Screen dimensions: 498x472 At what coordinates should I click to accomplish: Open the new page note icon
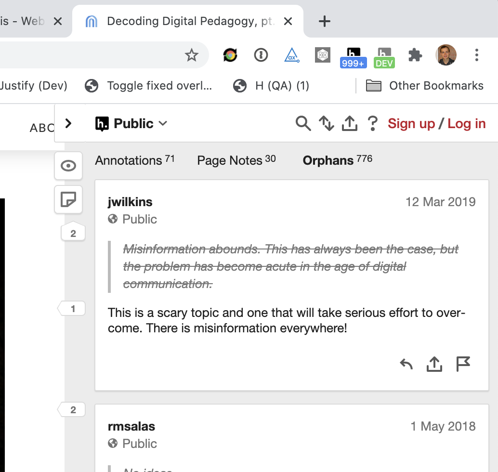point(68,199)
